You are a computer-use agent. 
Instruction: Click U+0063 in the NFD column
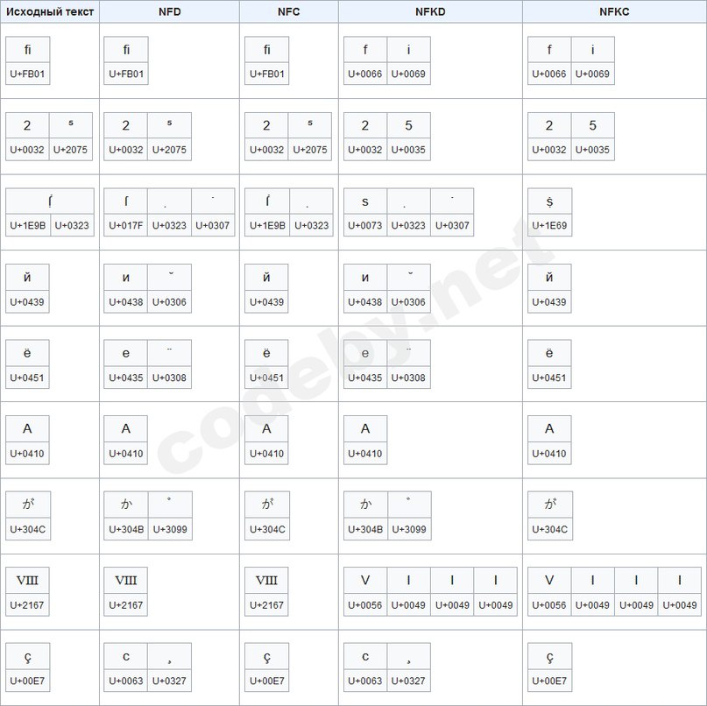(x=126, y=681)
